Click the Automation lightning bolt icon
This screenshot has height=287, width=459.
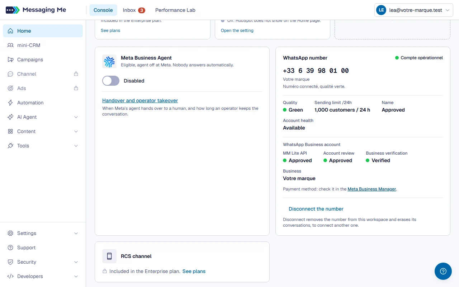10,103
